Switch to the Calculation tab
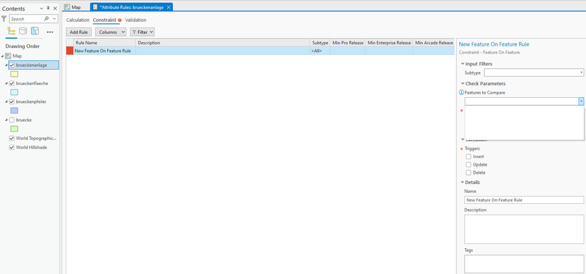The width and height of the screenshot is (586, 274). tap(78, 20)
